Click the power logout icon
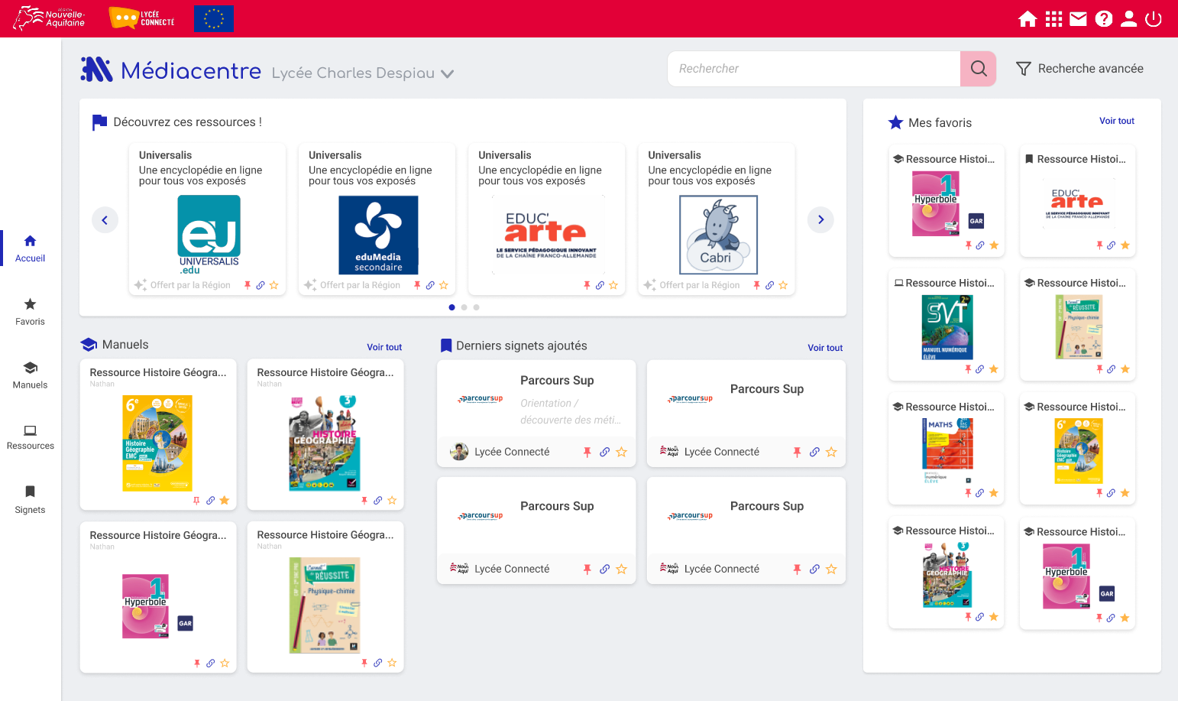The image size is (1178, 701). click(x=1154, y=19)
